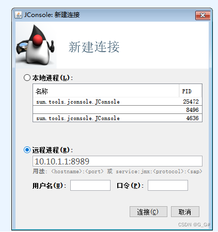Click the 连接(C) button
218x232 pixels.
click(x=148, y=212)
